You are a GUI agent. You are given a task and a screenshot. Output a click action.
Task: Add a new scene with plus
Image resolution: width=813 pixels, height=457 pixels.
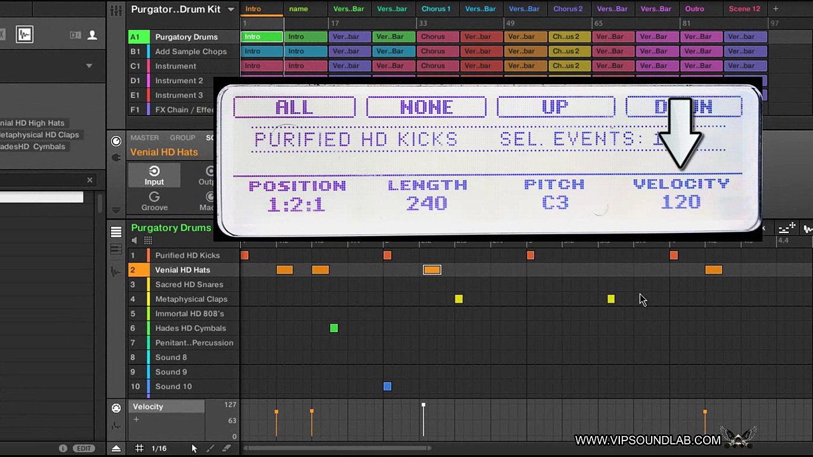776,9
